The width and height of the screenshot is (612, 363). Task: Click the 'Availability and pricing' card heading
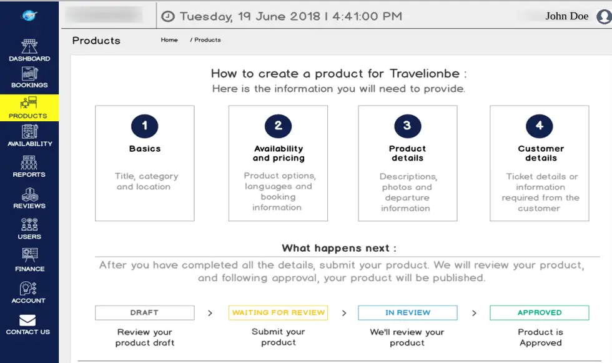[x=279, y=154]
